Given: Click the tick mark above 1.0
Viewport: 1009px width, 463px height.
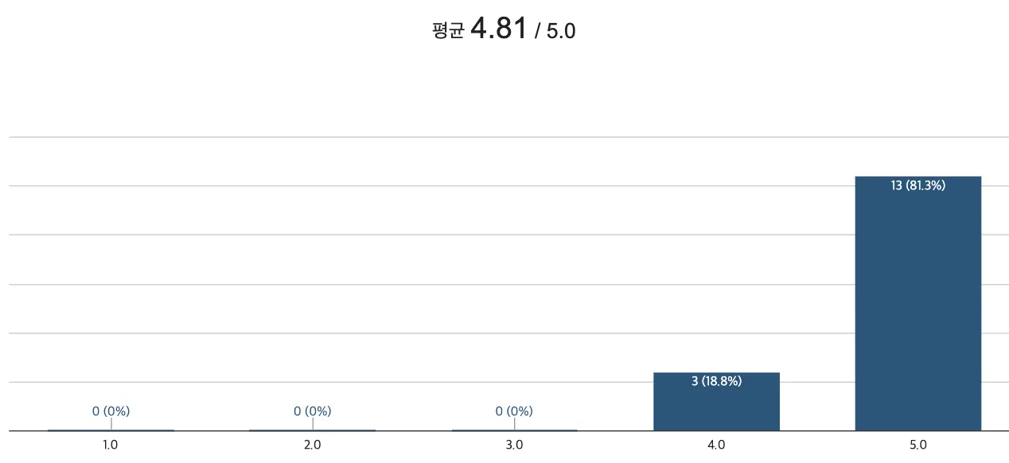Looking at the screenshot, I should point(111,424).
